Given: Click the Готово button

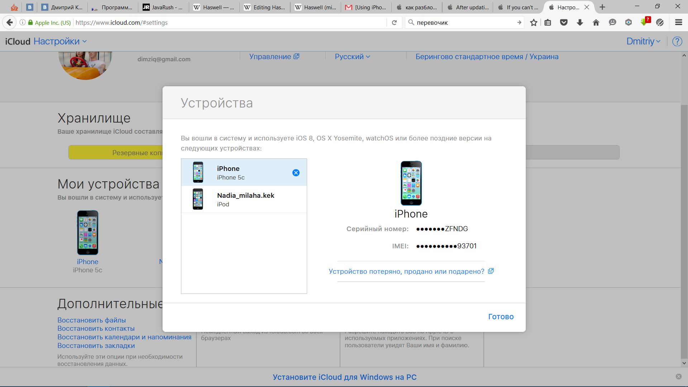Looking at the screenshot, I should [501, 317].
